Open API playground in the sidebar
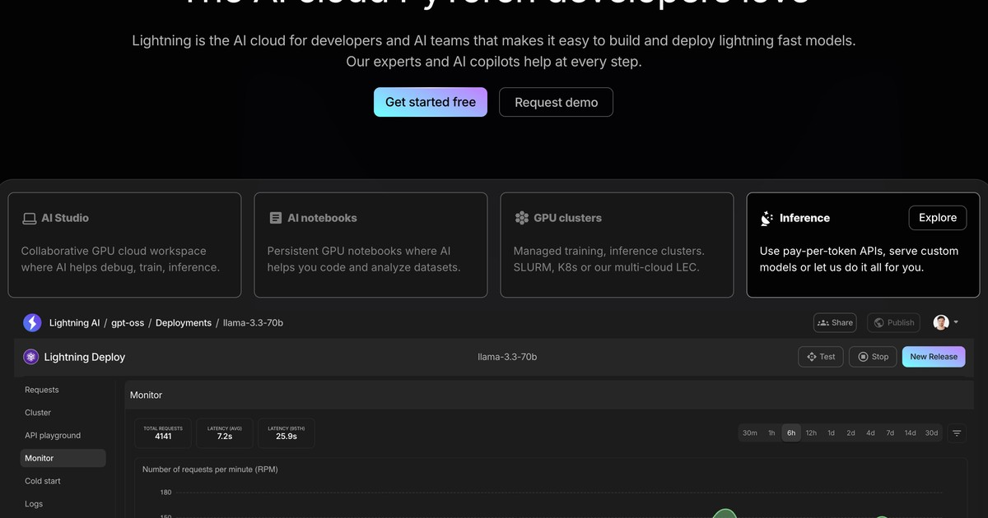988x518 pixels. coord(53,436)
